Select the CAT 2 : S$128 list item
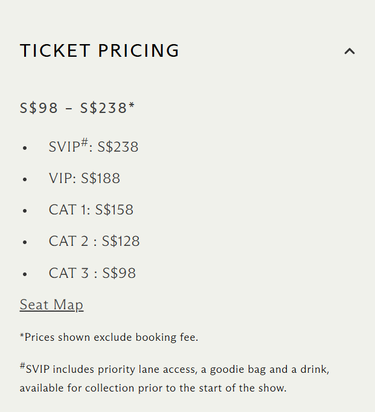The image size is (375, 412). 94,242
